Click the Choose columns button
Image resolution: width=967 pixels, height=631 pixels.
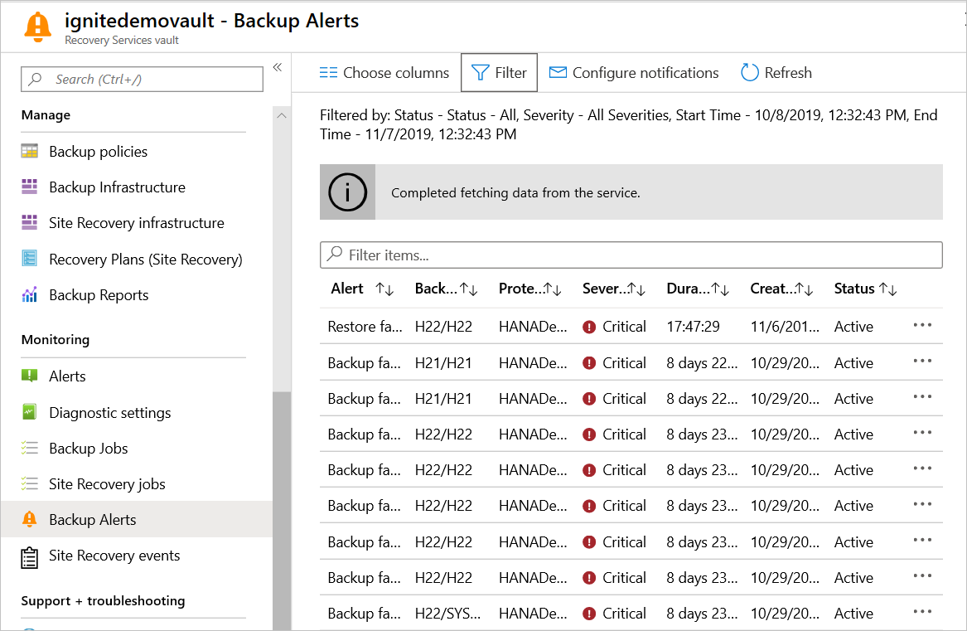383,72
